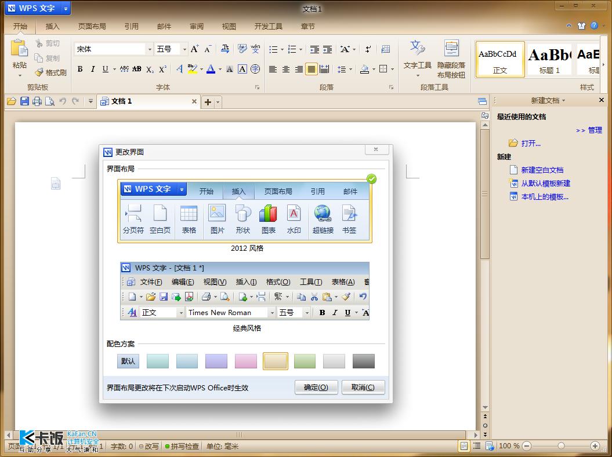This screenshot has height=457, width=612.
Task: Center align text in paragraph group
Action: [286, 70]
